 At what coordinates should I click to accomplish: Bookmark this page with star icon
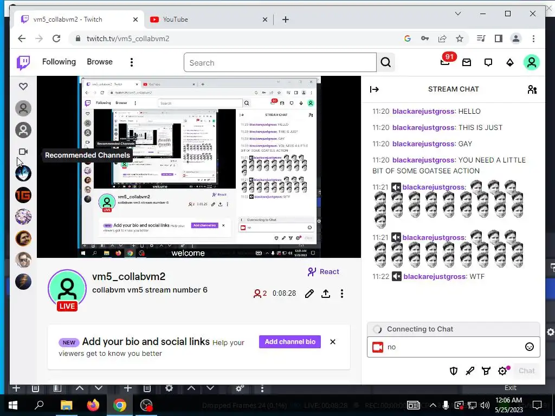(x=460, y=38)
